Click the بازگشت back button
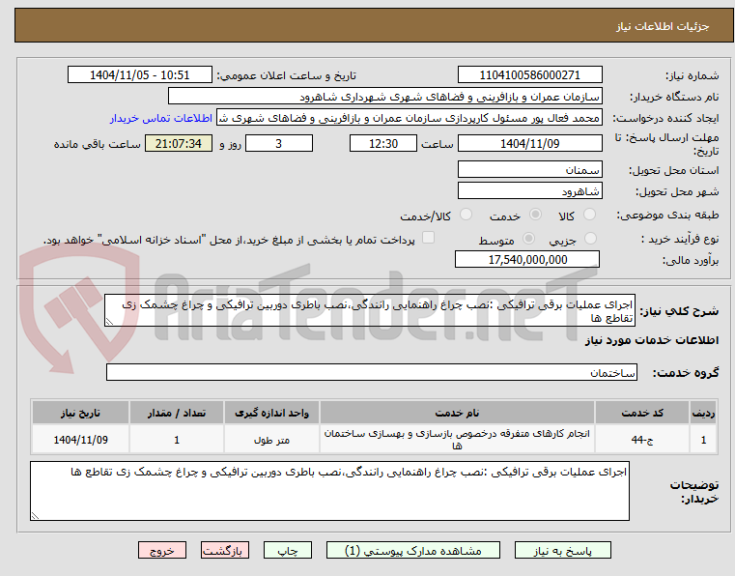 225,550
